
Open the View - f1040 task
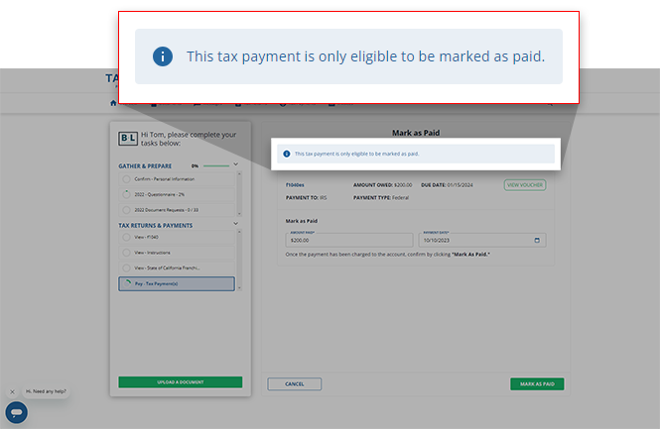pos(177,238)
